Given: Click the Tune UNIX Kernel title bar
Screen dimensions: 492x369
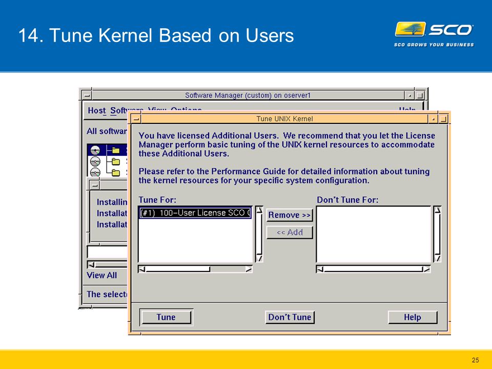Looking at the screenshot, I should tap(284, 119).
